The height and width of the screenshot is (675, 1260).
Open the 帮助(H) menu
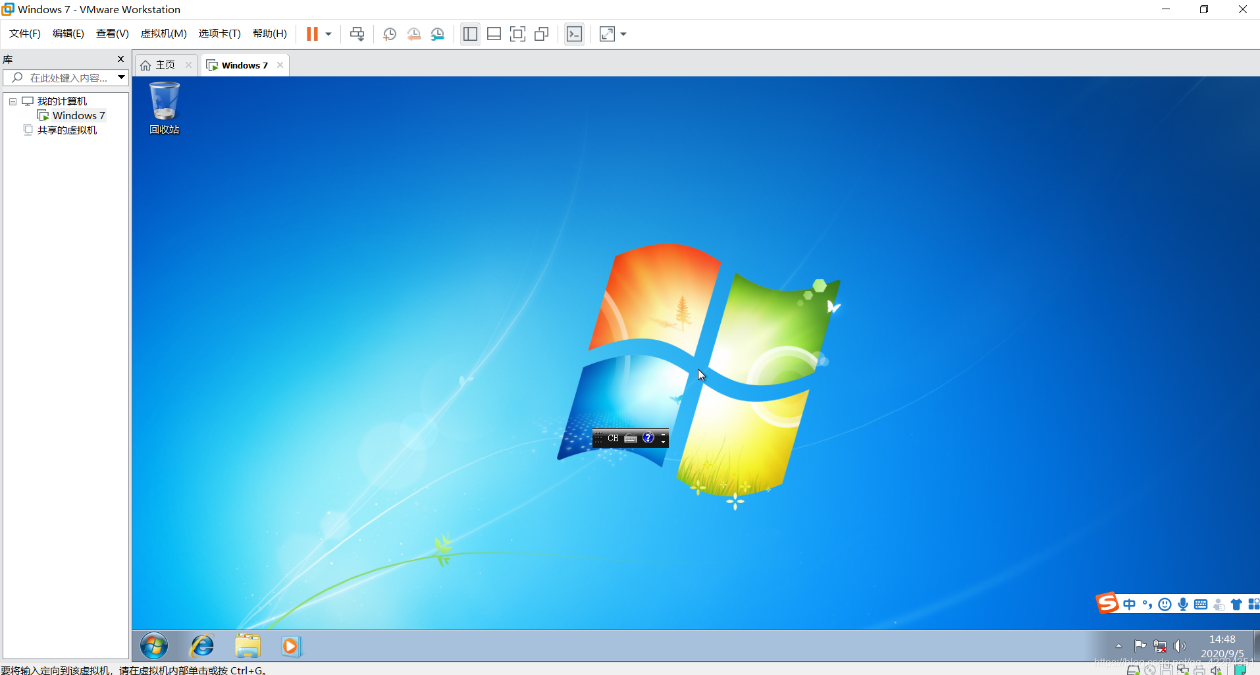pos(270,34)
